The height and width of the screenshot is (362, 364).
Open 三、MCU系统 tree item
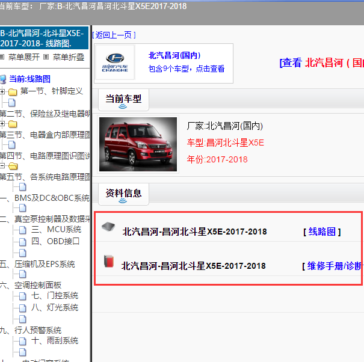(x=56, y=229)
